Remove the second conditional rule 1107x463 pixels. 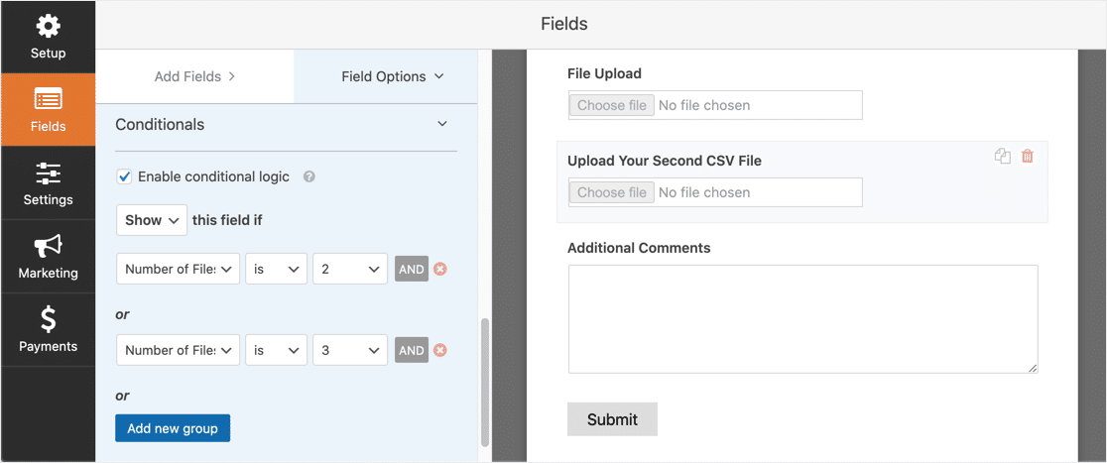pyautogui.click(x=439, y=350)
